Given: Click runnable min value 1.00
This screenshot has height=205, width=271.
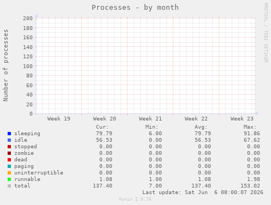Looking at the screenshot, I should click(x=155, y=179).
